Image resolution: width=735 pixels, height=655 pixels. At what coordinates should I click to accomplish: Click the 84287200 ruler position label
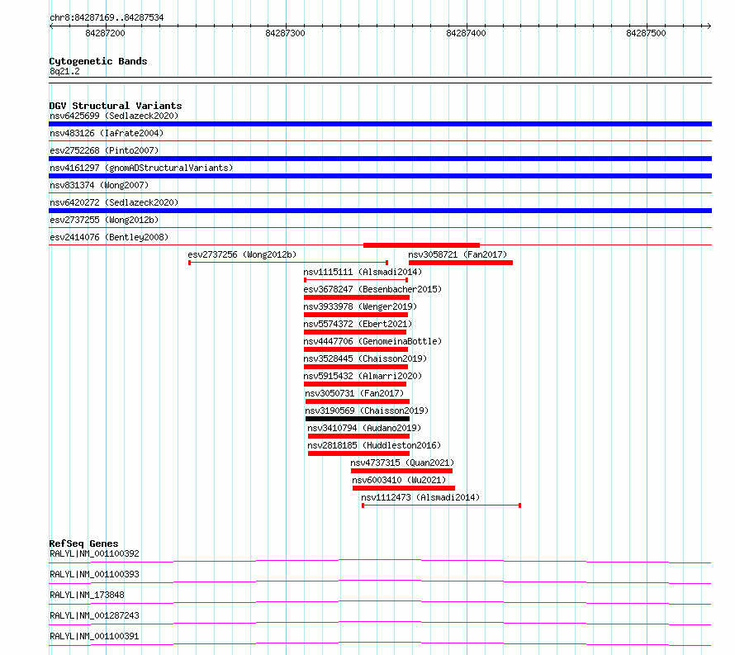click(106, 33)
